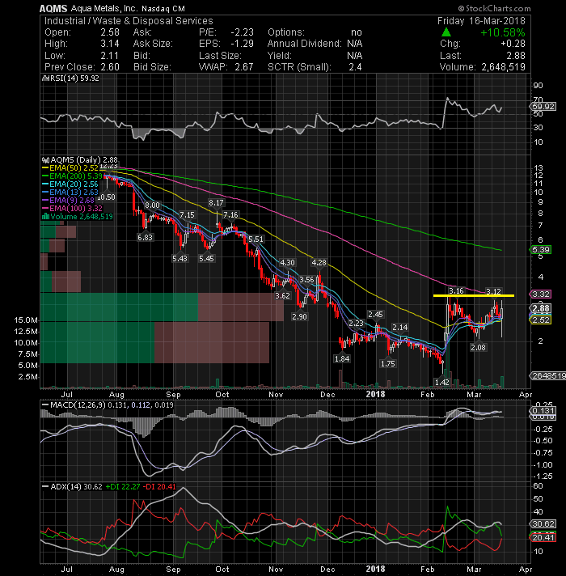Click the EMA(9) 2.68 legend entry
This screenshot has width=566, height=576.
pyautogui.click(x=72, y=200)
